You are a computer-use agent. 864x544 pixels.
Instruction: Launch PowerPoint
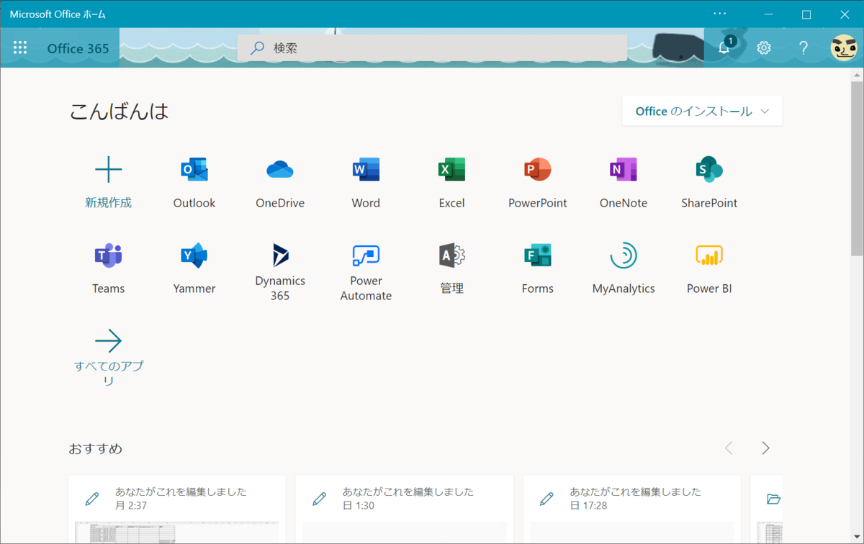(537, 183)
